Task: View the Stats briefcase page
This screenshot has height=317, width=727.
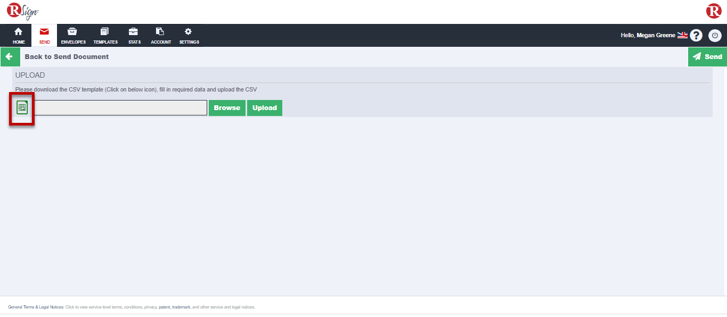Action: pyautogui.click(x=134, y=36)
